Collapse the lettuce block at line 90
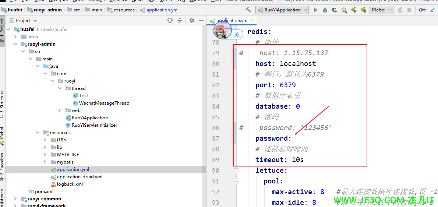 236,171
